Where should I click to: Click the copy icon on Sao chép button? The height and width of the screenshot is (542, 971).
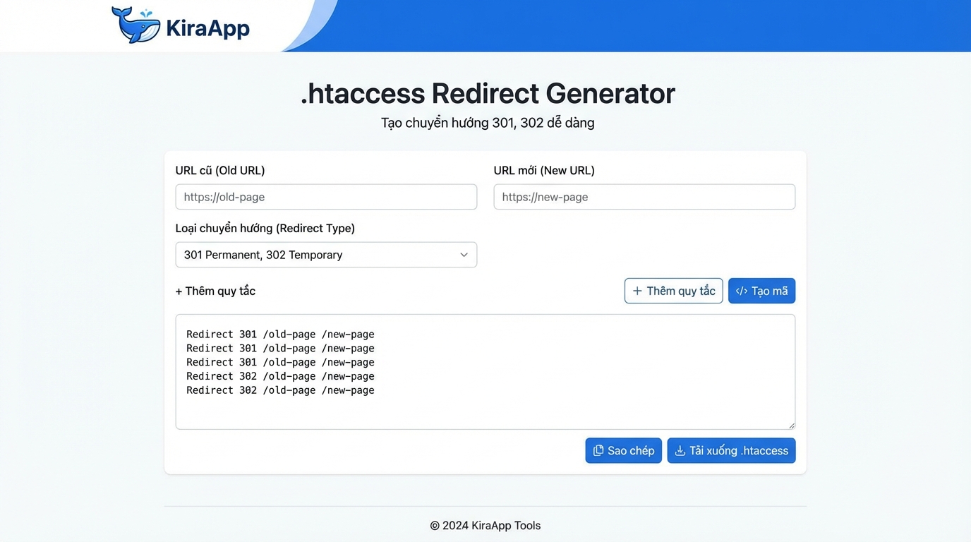click(598, 450)
